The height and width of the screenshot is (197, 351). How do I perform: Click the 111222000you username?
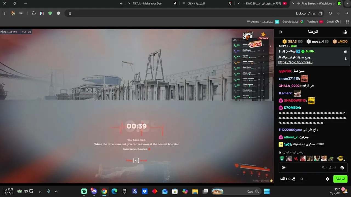point(290,130)
